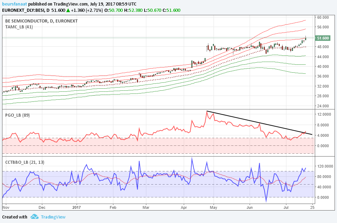
Task: Click the 36.000 price axis label
Action: coord(323,76)
